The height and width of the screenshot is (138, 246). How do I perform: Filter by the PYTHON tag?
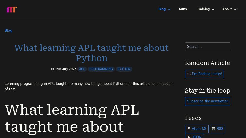(x=124, y=69)
